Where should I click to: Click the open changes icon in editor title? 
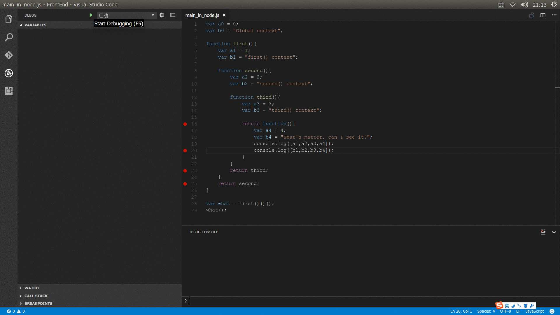pos(532,15)
